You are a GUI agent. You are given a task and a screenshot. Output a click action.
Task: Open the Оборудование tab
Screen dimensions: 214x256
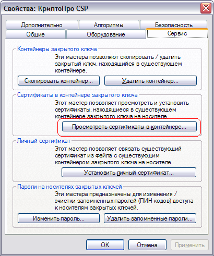(x=106, y=34)
